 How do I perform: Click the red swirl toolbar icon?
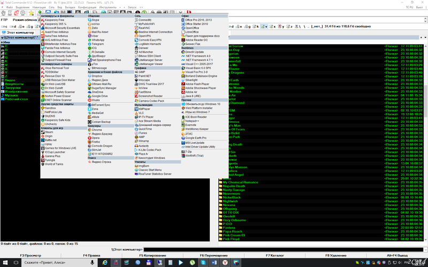(17, 13)
